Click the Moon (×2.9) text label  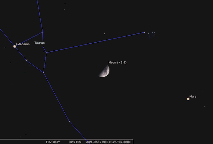(x=118, y=62)
